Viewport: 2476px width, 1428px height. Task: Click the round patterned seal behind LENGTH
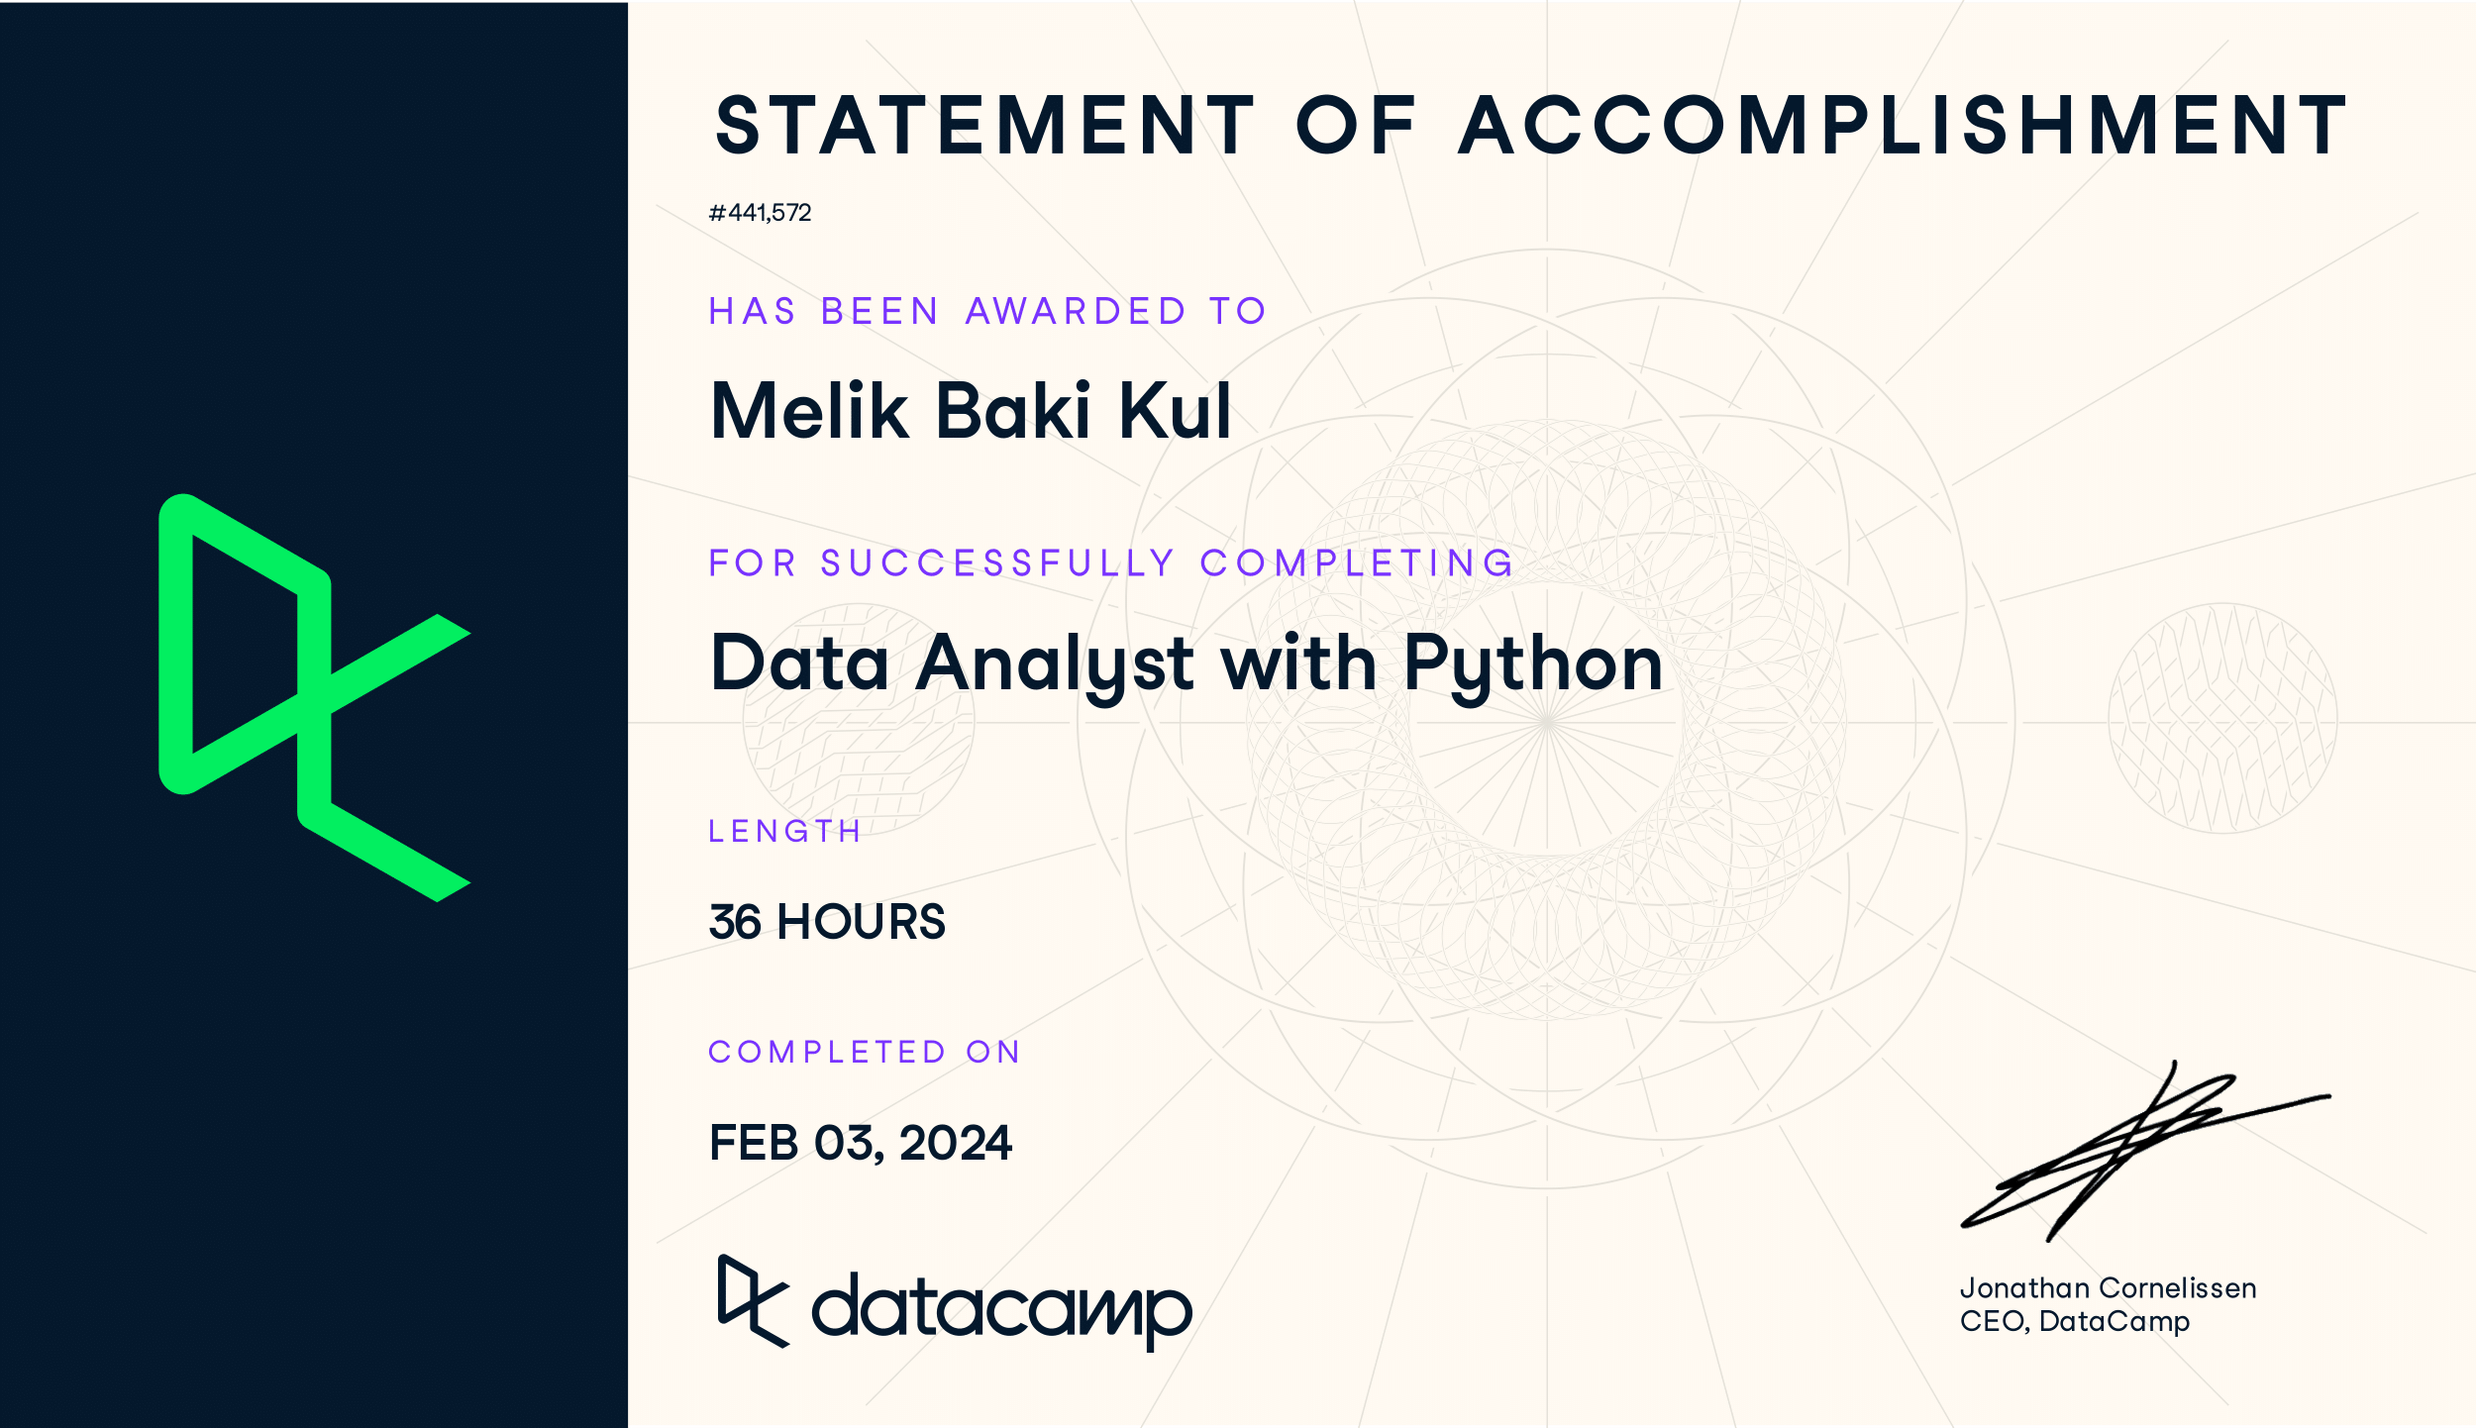tap(858, 720)
